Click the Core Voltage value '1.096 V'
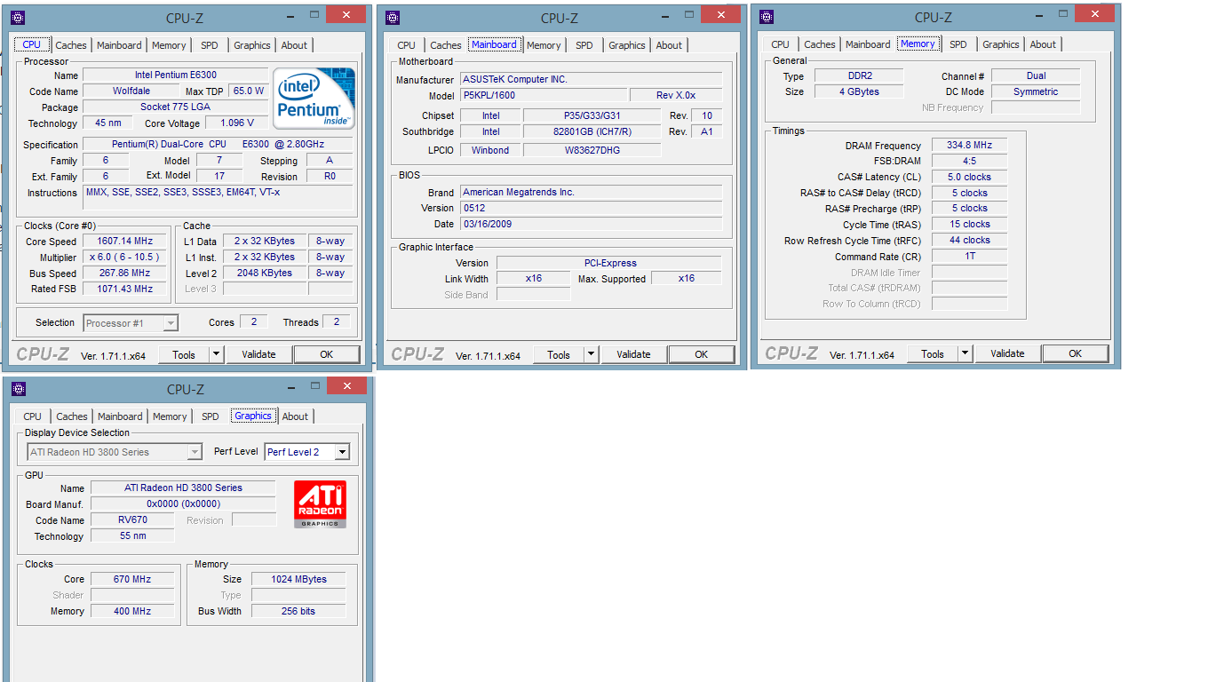 tap(237, 123)
